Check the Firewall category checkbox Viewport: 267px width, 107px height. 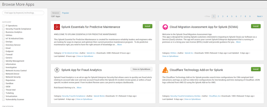tap(3, 55)
